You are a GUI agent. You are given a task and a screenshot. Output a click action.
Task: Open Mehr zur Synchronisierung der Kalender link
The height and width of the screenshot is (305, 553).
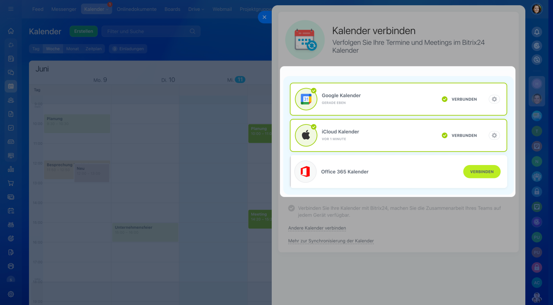tap(331, 241)
